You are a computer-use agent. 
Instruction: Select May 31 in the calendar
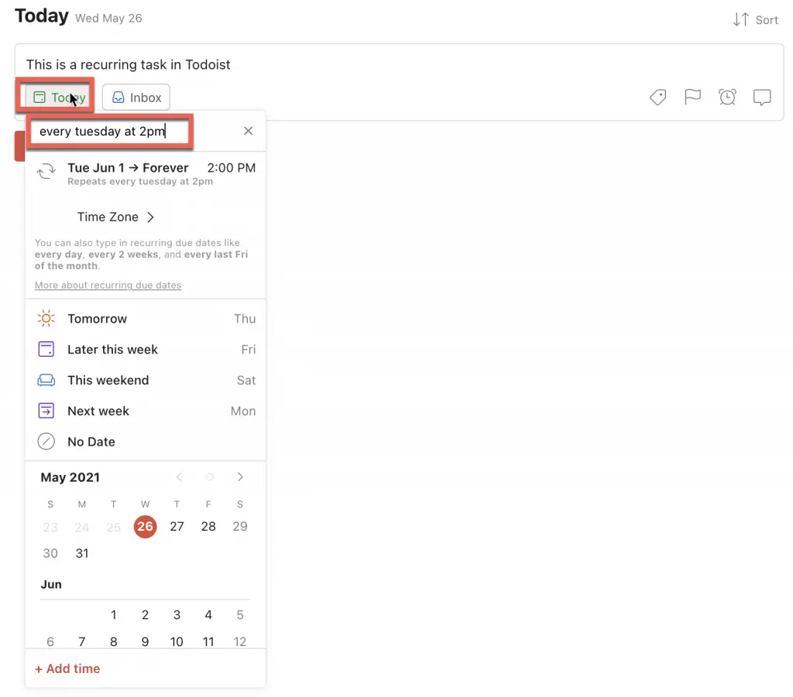pos(82,553)
